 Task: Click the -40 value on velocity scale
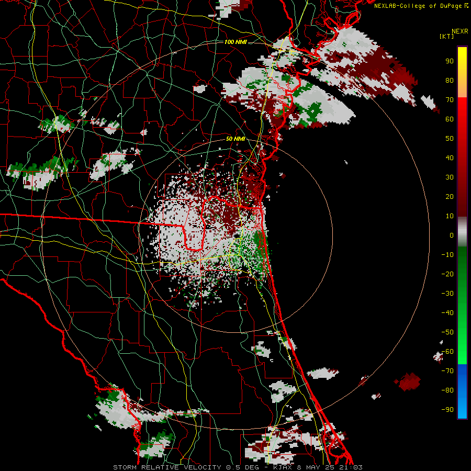pos(447,313)
